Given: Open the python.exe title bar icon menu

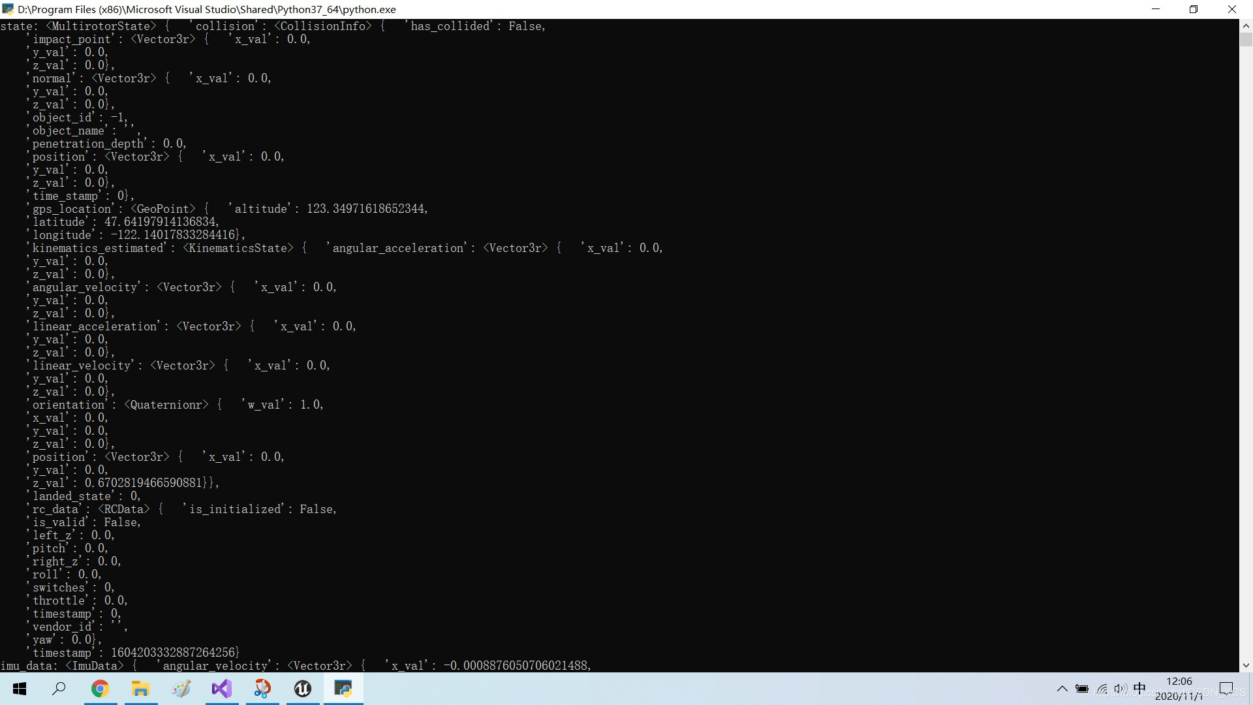Looking at the screenshot, I should (8, 9).
